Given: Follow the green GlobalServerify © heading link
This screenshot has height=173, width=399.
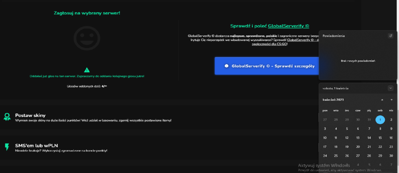Looking at the screenshot, I should (288, 26).
